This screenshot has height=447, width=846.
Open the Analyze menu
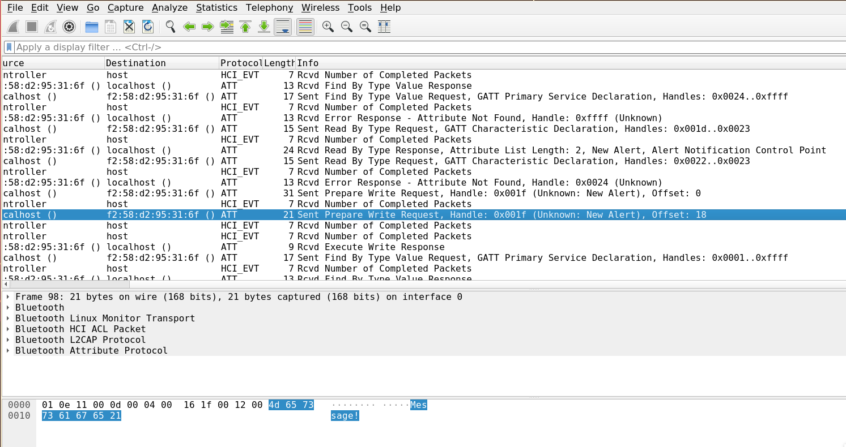click(169, 7)
